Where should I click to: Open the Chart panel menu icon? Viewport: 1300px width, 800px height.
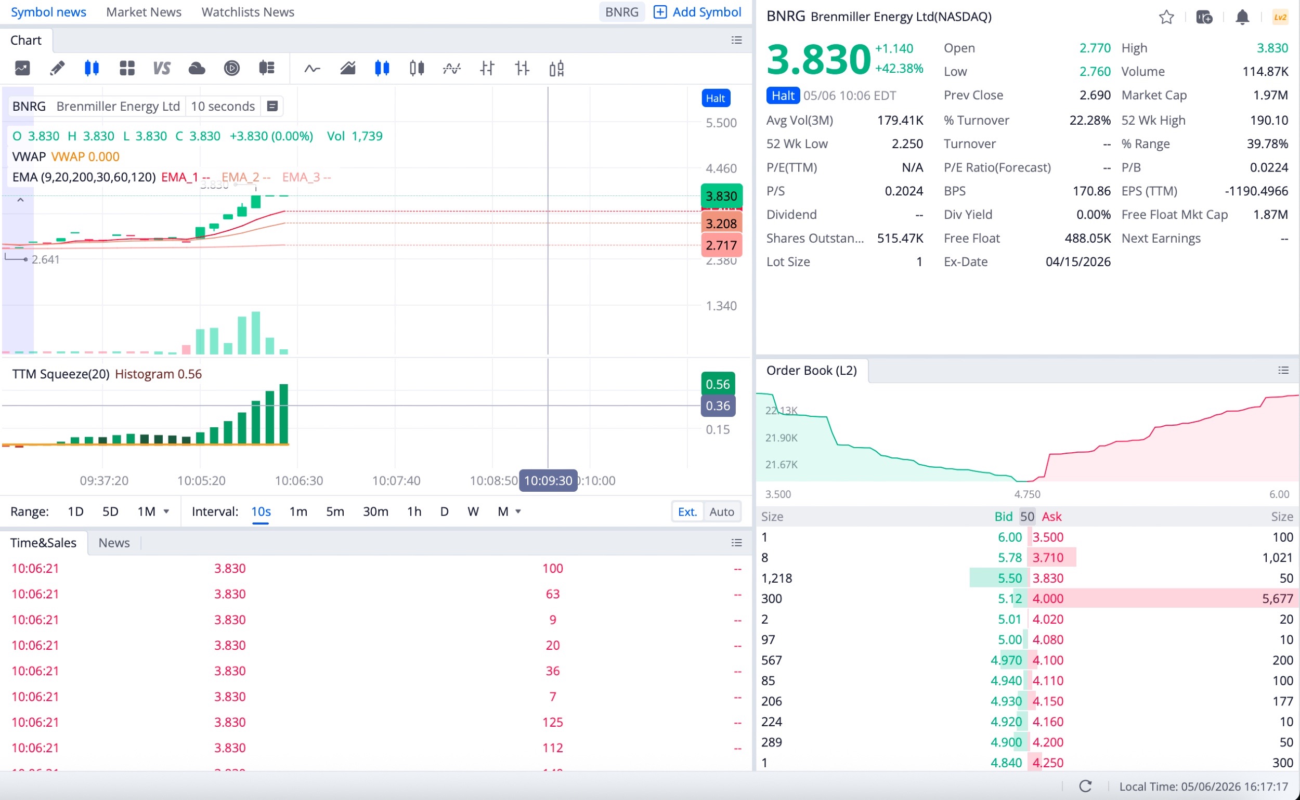tap(736, 40)
